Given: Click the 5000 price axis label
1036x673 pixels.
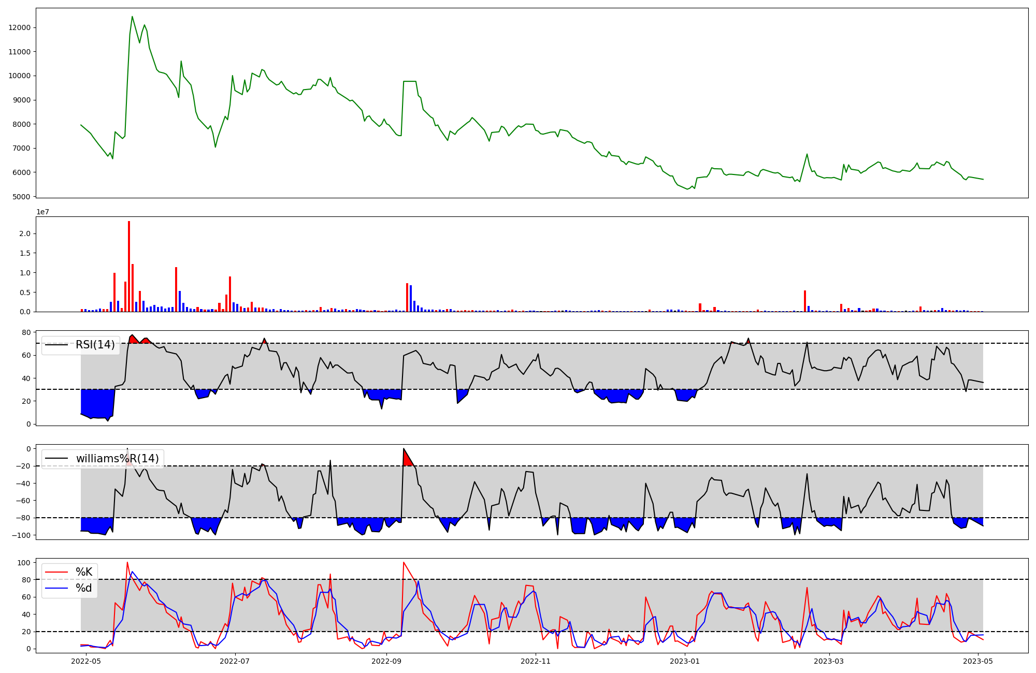Looking at the screenshot, I should [x=21, y=197].
